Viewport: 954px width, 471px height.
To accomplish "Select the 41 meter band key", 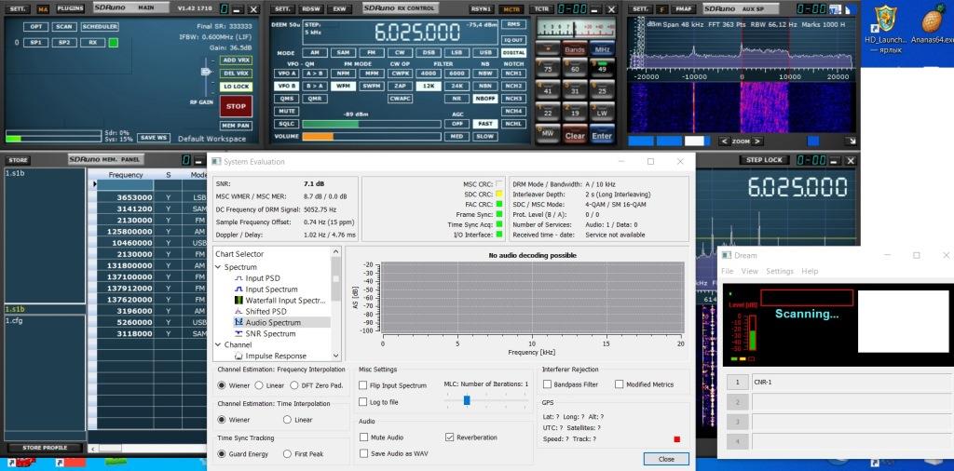I will pyautogui.click(x=547, y=88).
